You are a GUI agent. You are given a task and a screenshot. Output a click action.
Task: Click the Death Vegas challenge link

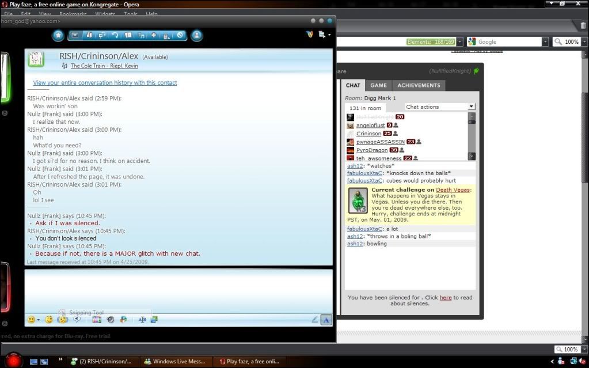click(453, 190)
